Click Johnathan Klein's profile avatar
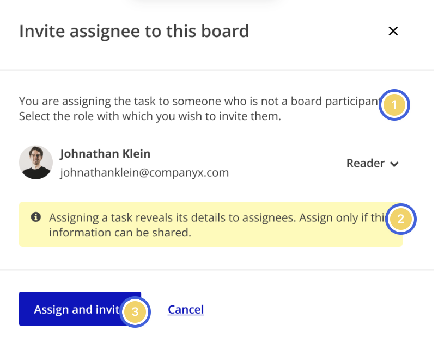 tap(36, 163)
